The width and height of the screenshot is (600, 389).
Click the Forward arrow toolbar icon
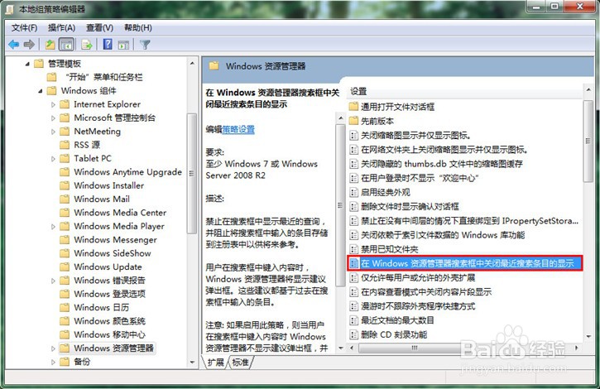pos(29,45)
